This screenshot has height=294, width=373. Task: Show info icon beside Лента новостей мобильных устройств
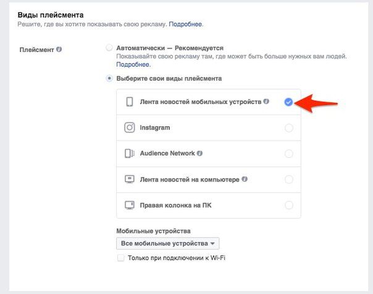click(x=266, y=102)
